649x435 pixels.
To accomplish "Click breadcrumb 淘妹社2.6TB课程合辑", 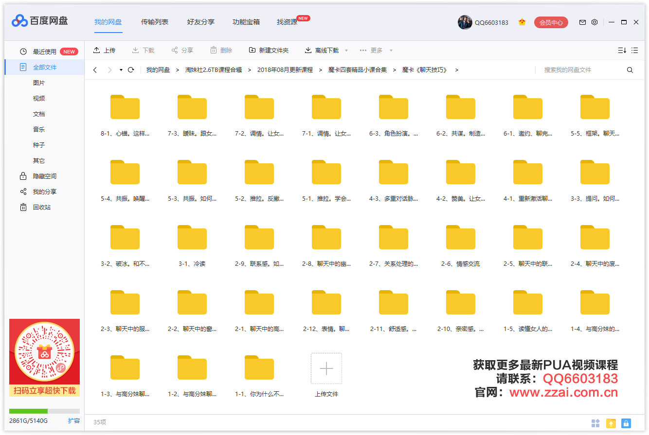I will coord(214,70).
